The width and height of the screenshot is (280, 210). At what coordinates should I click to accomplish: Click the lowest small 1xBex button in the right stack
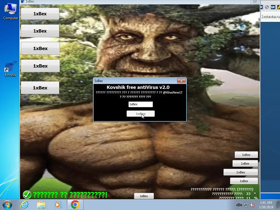[244, 181]
